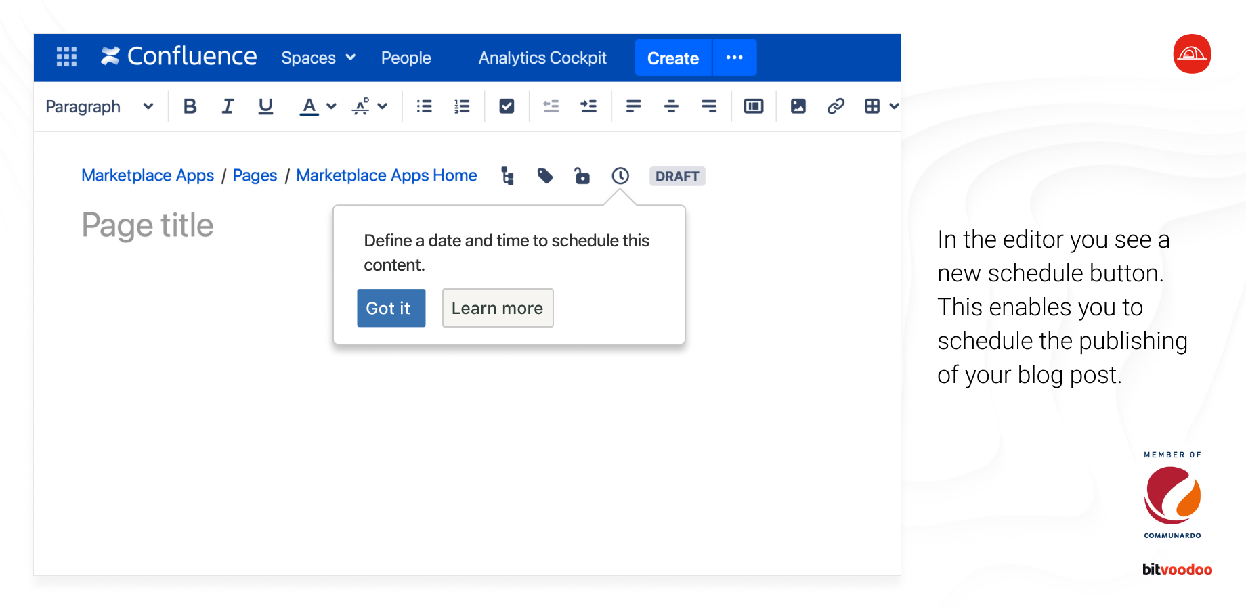Open the Analytics Cockpit menu item
The image size is (1246, 609).
pyautogui.click(x=542, y=58)
